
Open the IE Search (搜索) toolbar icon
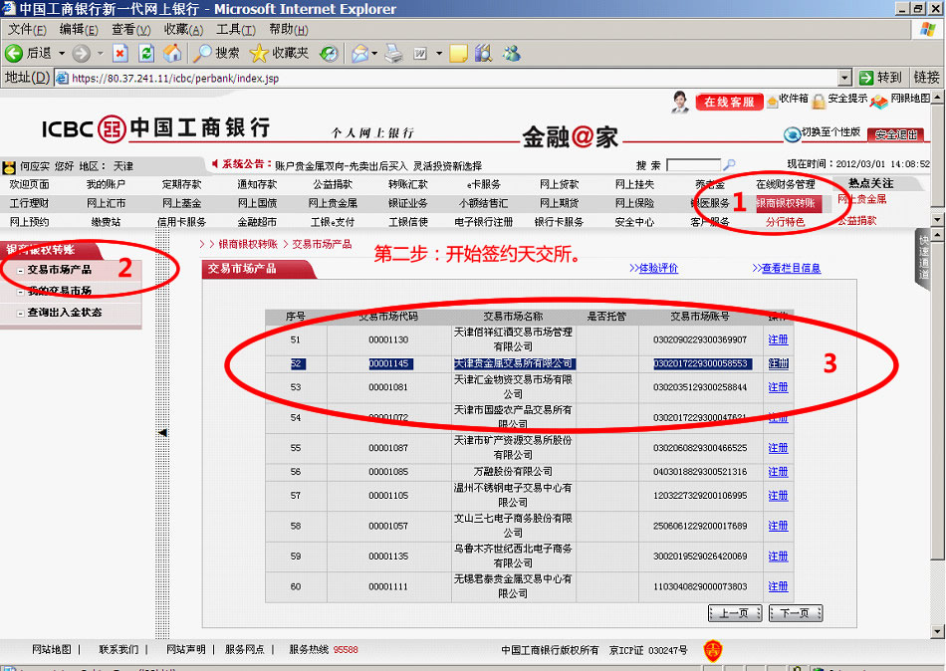[202, 54]
